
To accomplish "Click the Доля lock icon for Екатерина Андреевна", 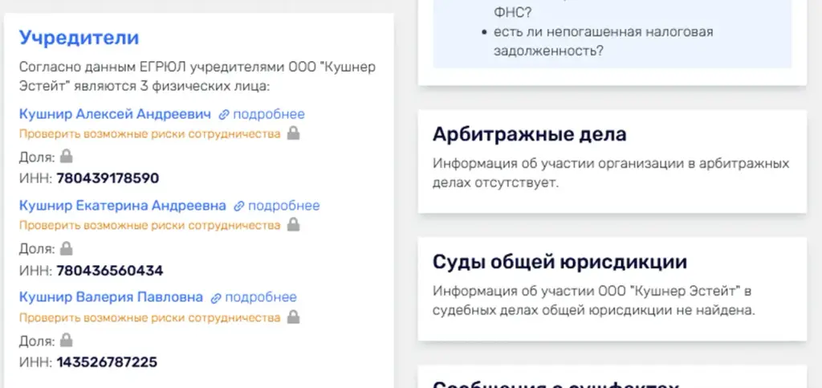I will pyautogui.click(x=66, y=247).
